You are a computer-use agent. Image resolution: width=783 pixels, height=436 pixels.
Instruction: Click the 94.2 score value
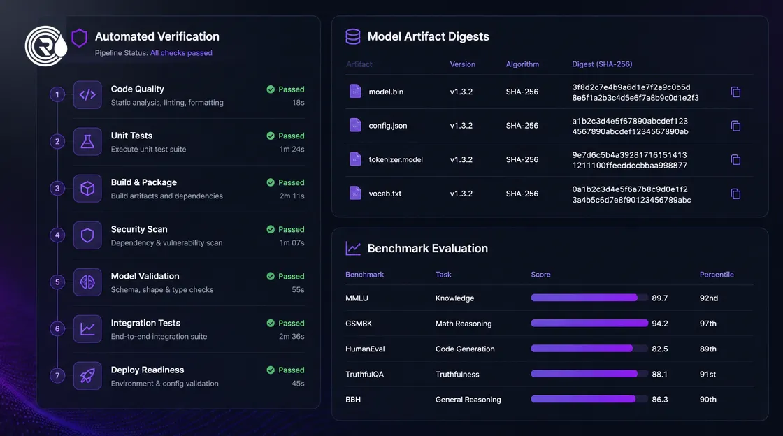(660, 324)
